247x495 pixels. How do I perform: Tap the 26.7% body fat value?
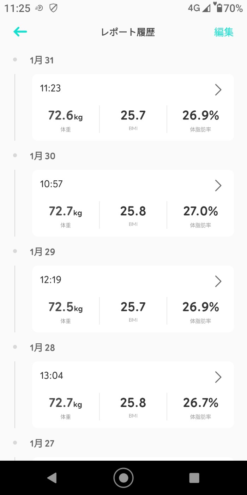(200, 403)
